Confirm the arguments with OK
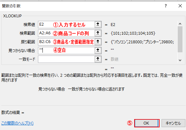This screenshot has width=186, height=130. pyautogui.click(x=147, y=123)
